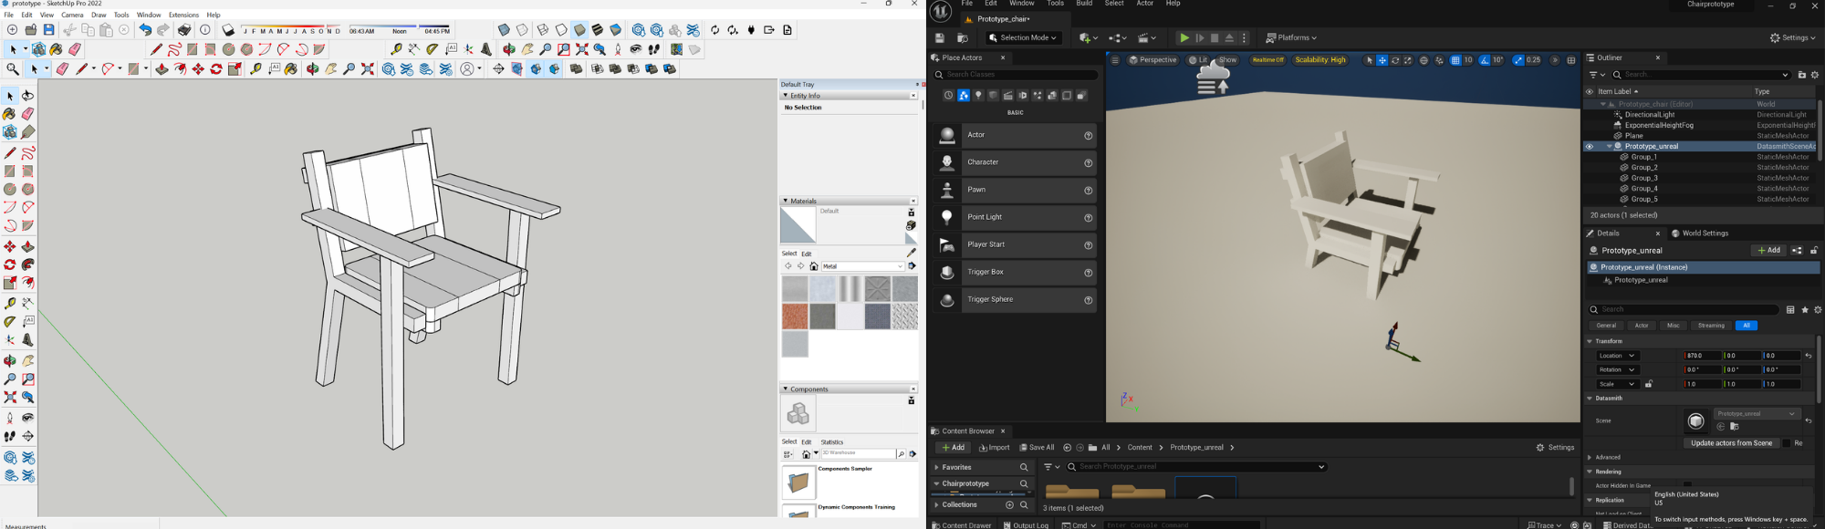Select the orange brick-like material swatch in SketchUp

795,316
